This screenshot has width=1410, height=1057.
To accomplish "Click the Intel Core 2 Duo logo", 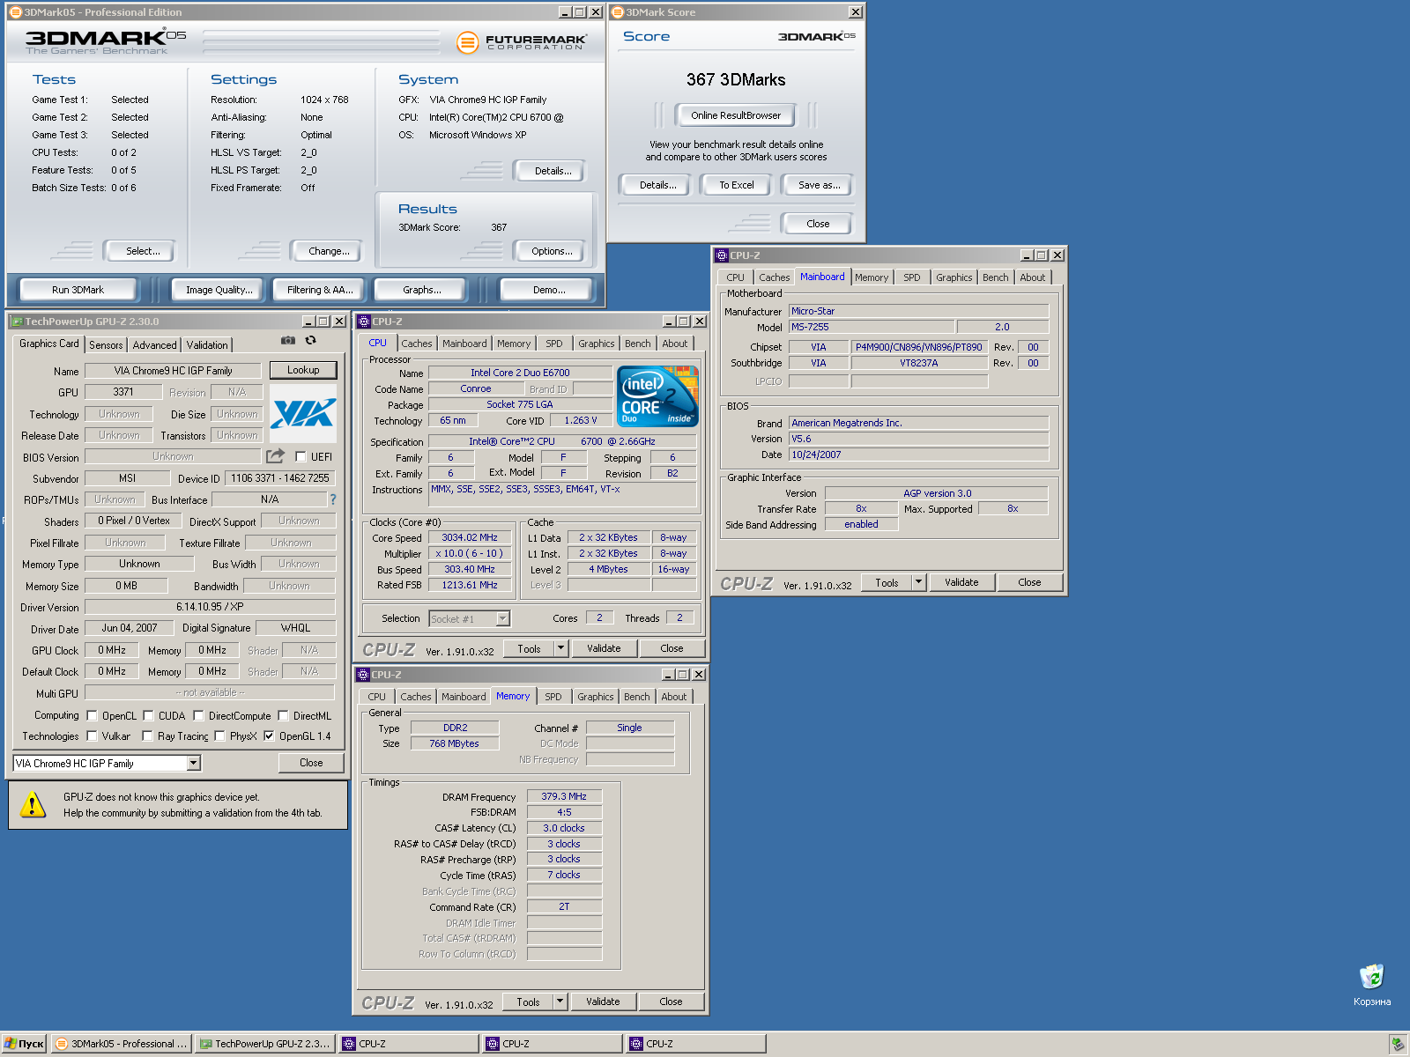I will (x=658, y=396).
